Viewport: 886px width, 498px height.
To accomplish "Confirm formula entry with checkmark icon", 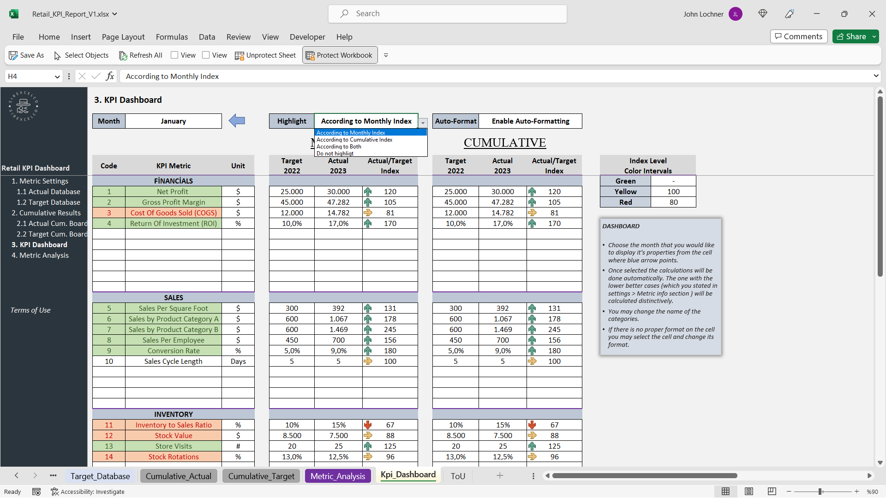I will point(96,76).
